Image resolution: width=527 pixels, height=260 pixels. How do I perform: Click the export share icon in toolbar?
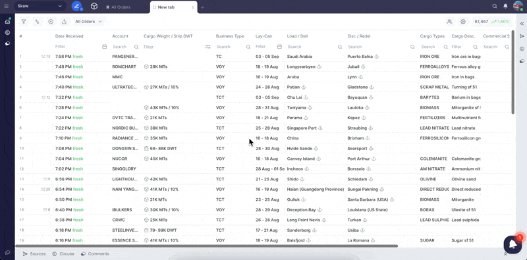64,22
